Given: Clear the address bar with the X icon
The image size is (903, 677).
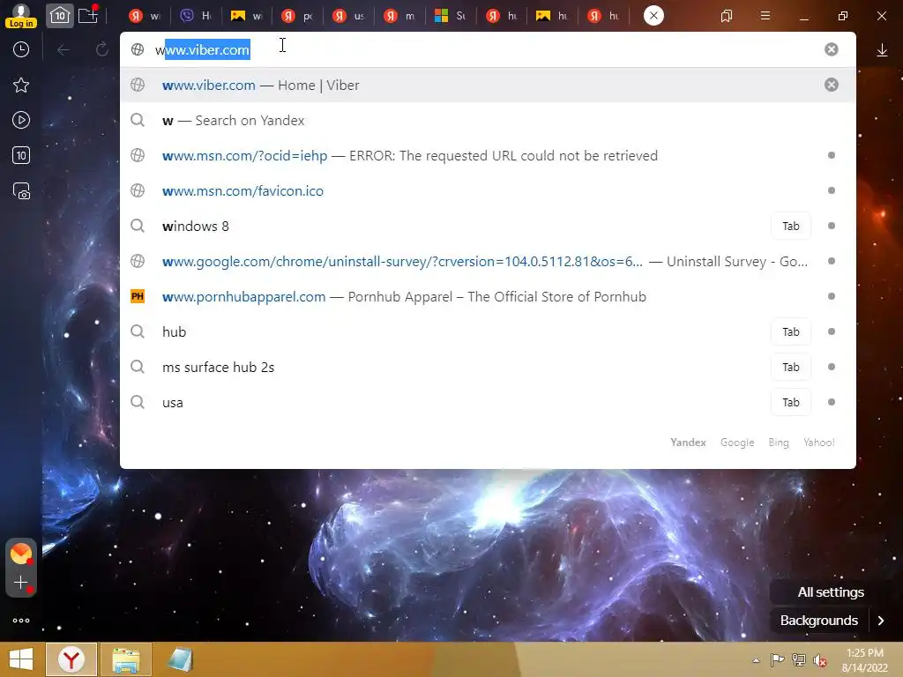Looking at the screenshot, I should 831,49.
